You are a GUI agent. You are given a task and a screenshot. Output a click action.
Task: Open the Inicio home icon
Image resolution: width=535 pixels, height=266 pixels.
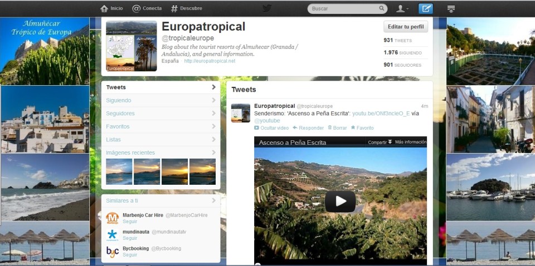click(x=104, y=8)
